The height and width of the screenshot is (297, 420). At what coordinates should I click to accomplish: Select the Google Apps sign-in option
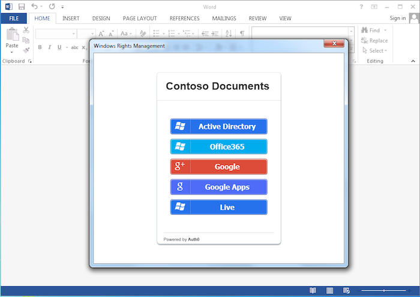click(218, 187)
